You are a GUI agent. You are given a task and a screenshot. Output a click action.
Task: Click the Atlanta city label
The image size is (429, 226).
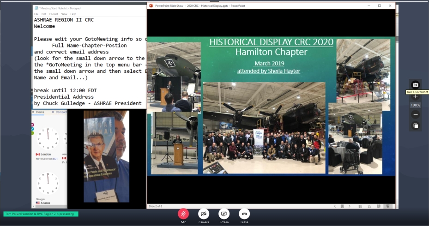(x=45, y=203)
